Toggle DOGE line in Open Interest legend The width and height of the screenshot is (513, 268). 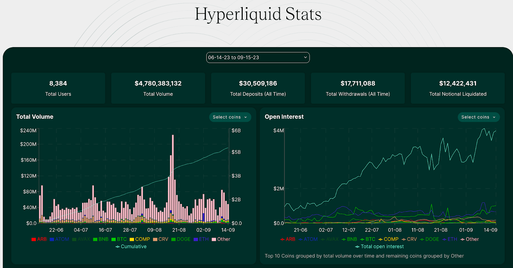[x=429, y=239]
